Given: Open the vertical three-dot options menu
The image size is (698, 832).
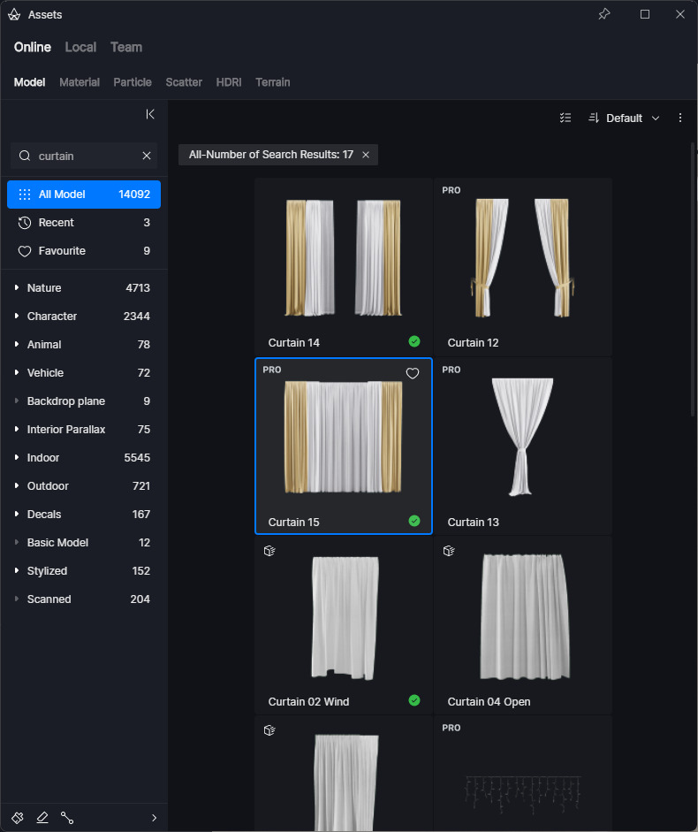Looking at the screenshot, I should [680, 118].
